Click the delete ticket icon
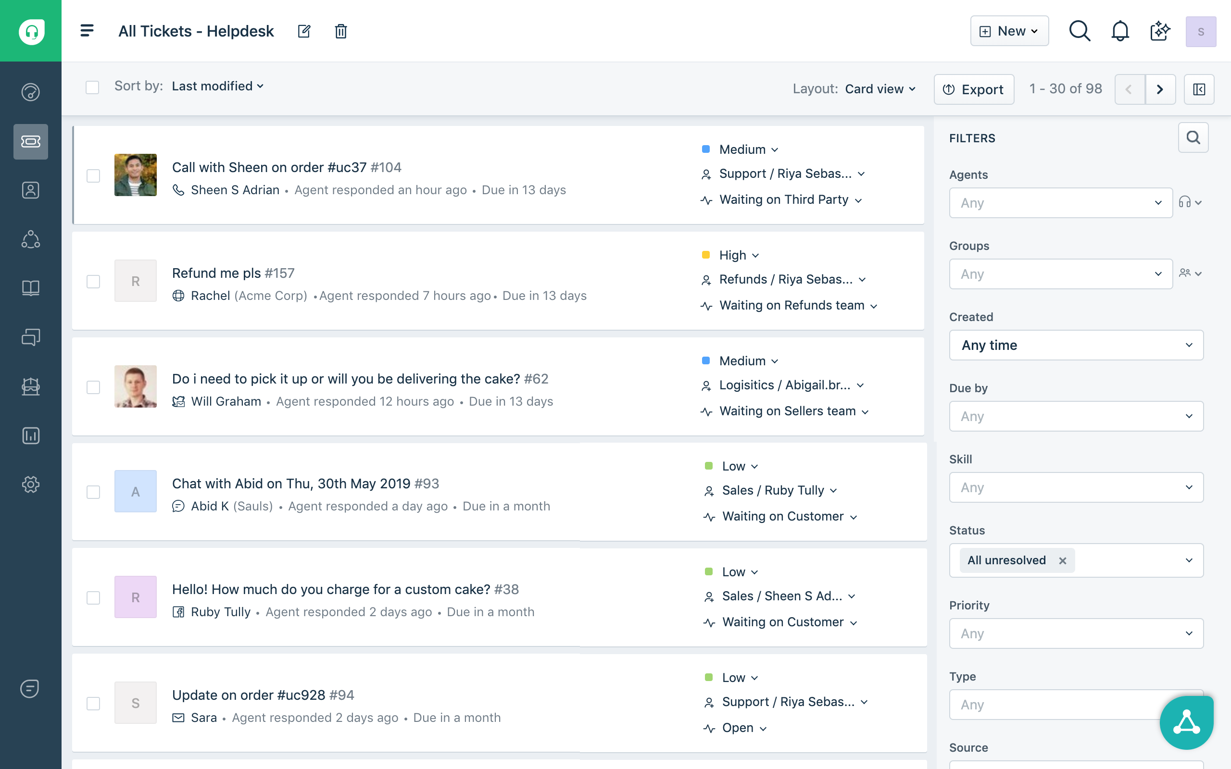Image resolution: width=1231 pixels, height=769 pixels. [340, 31]
